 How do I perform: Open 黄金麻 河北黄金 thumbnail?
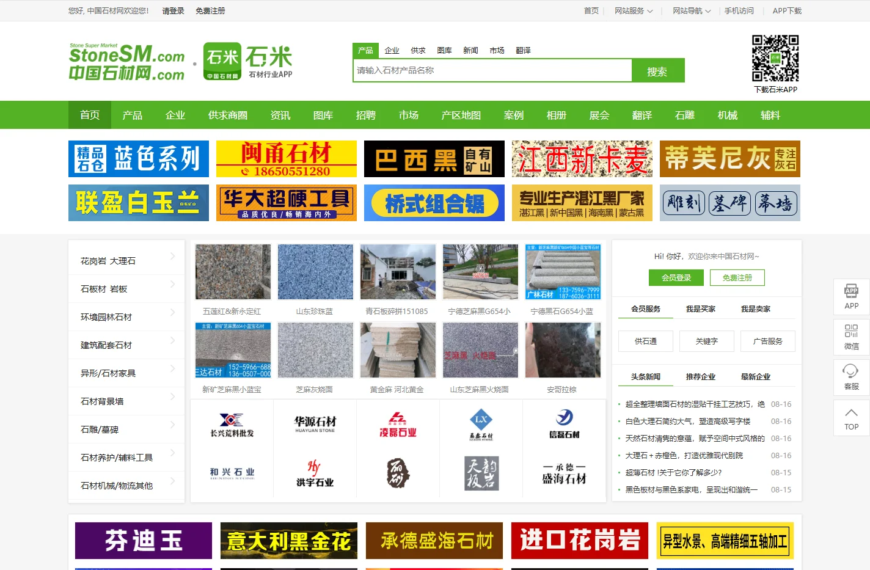[398, 350]
